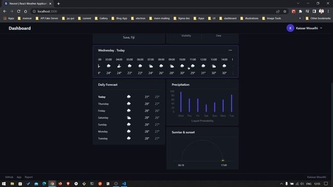The width and height of the screenshot is (333, 187).
Task: Open the Windows notification center
Action: point(326,183)
